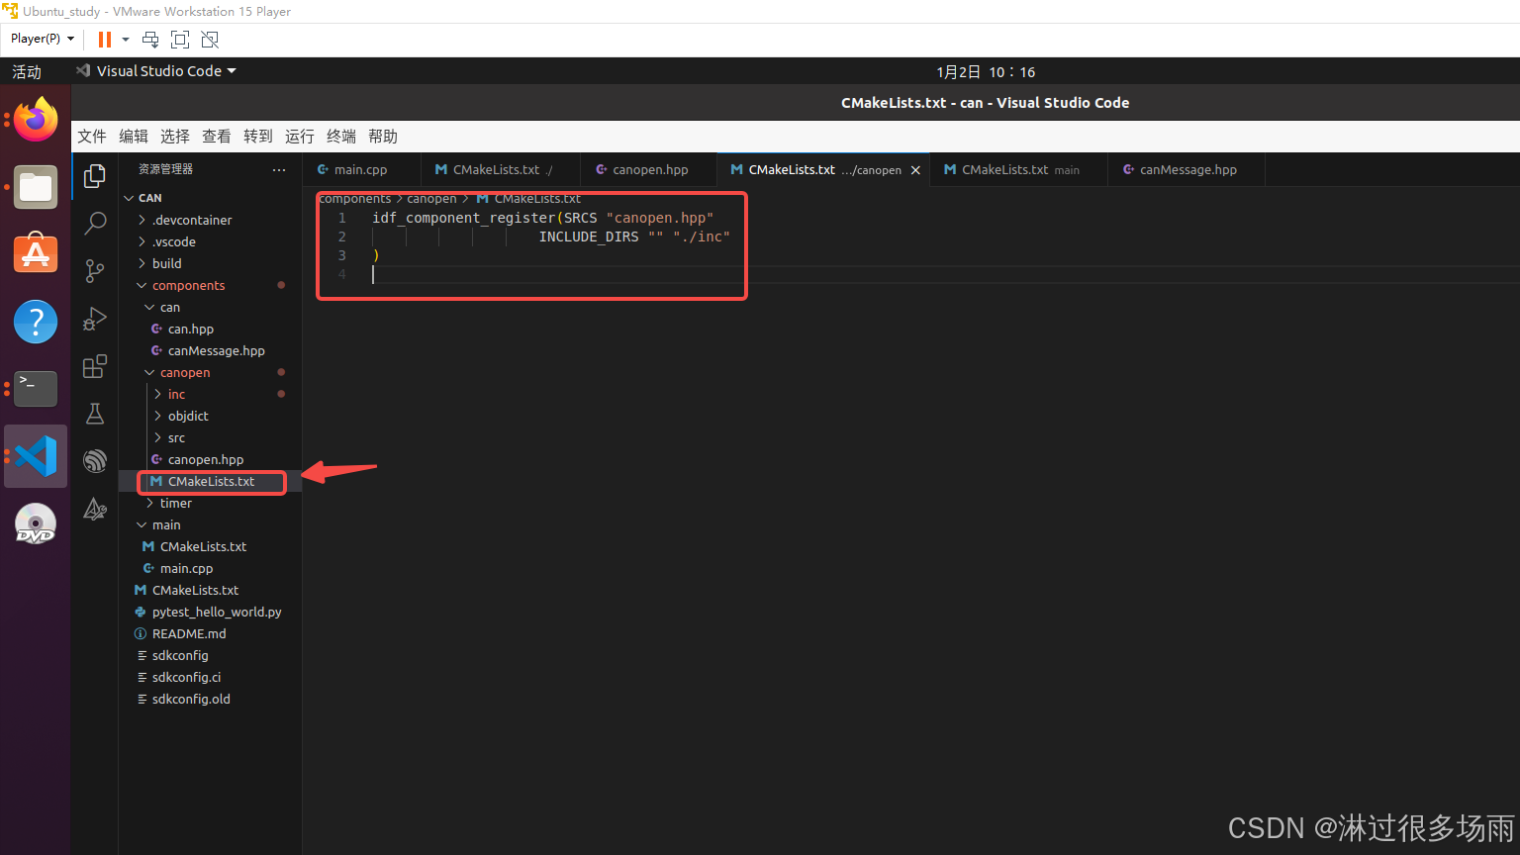Open the Extensions view
This screenshot has height=855, width=1520.
(x=95, y=366)
